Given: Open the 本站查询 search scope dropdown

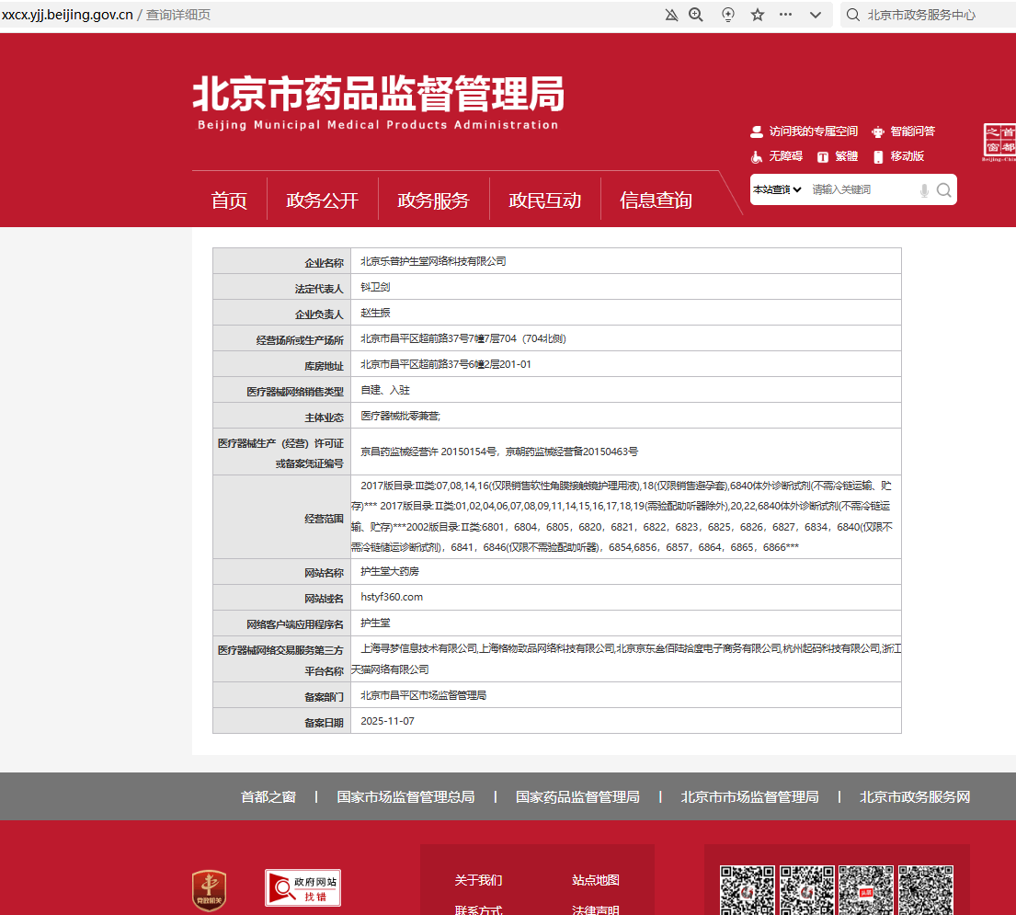Looking at the screenshot, I should pos(777,189).
